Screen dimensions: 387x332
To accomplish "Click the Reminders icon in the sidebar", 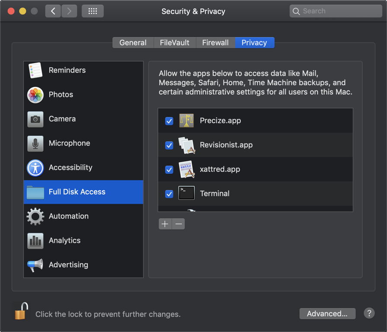I will pos(35,70).
